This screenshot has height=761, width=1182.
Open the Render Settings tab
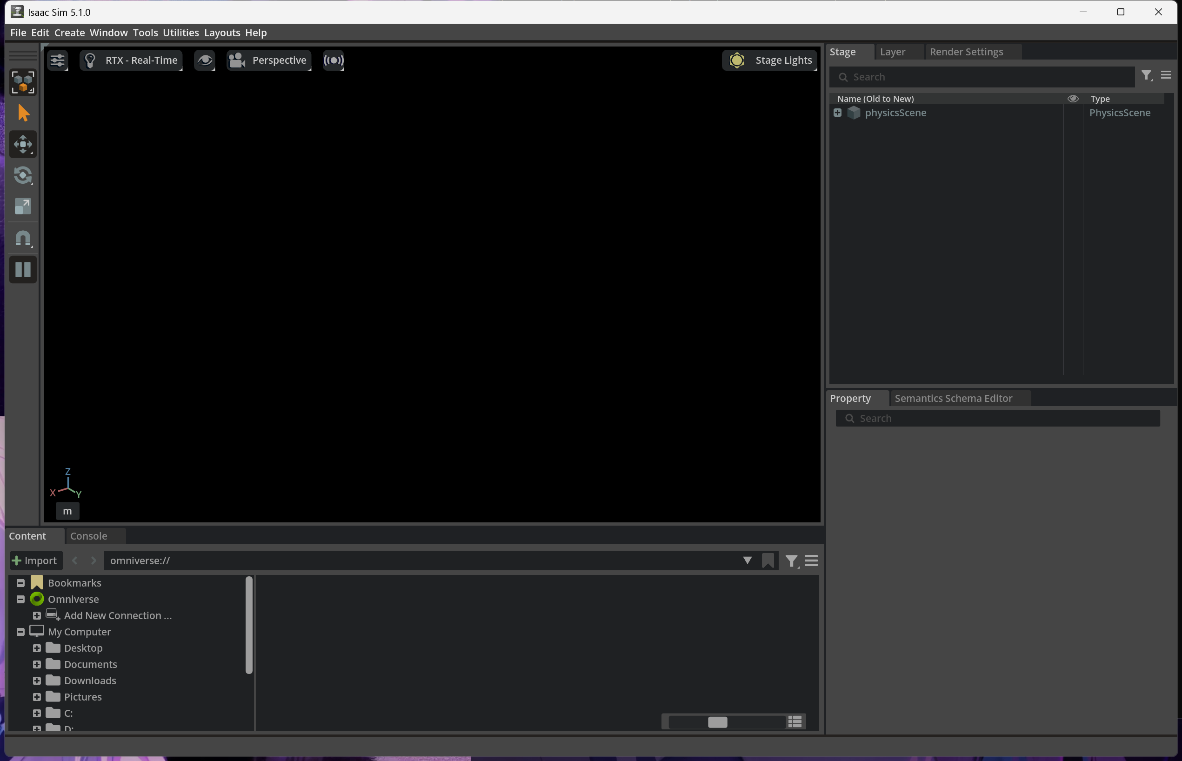pos(966,52)
